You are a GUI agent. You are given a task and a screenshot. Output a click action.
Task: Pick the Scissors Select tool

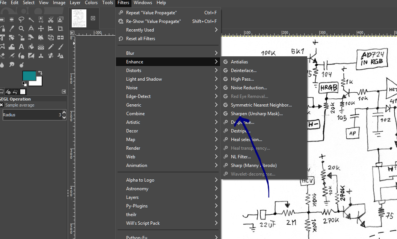point(51,20)
